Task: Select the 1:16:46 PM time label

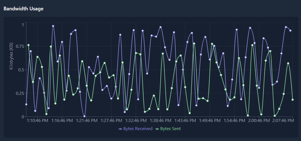Action: pos(62,121)
